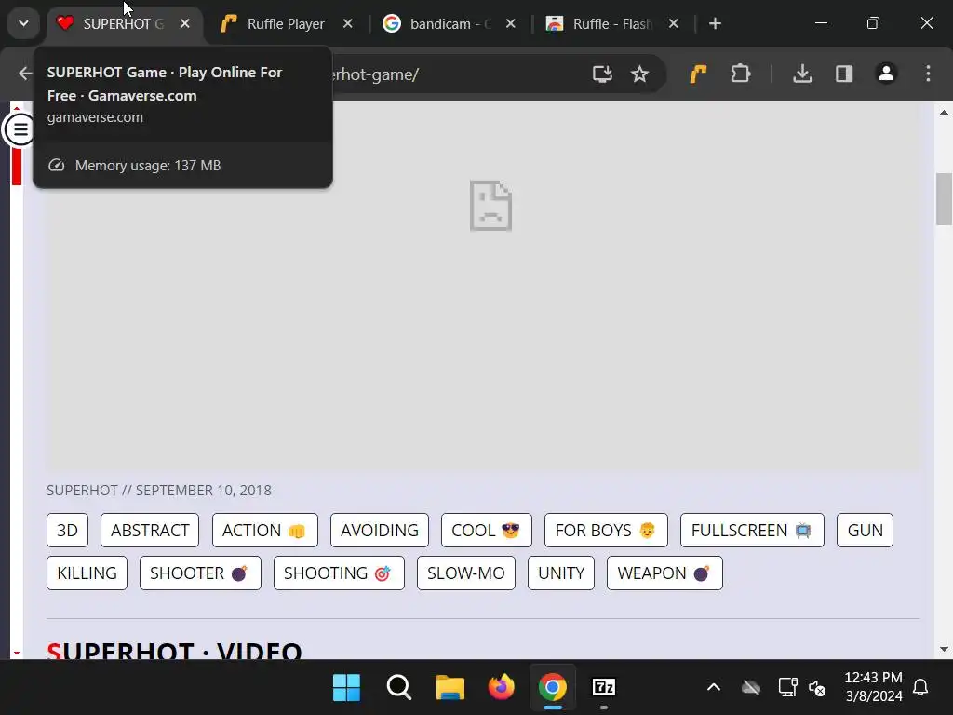Switch to the Ruffle Player tab
This screenshot has width=953, height=715.
286,23
